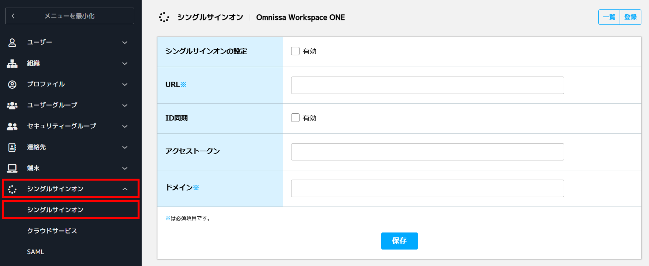
Task: Click the user icon in the sidebar
Action: point(12,43)
